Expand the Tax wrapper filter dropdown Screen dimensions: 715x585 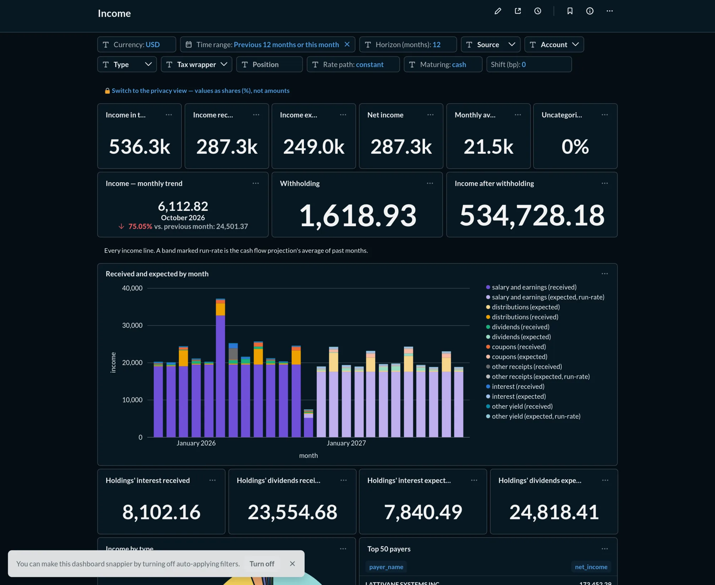pos(196,64)
